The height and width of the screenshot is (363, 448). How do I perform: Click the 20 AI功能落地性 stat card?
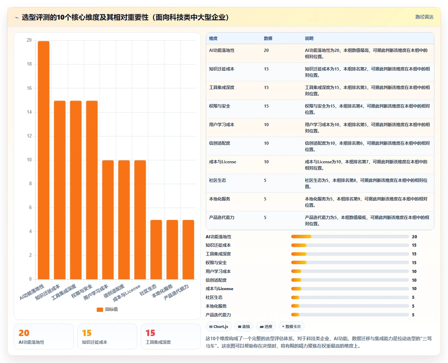coord(44,336)
